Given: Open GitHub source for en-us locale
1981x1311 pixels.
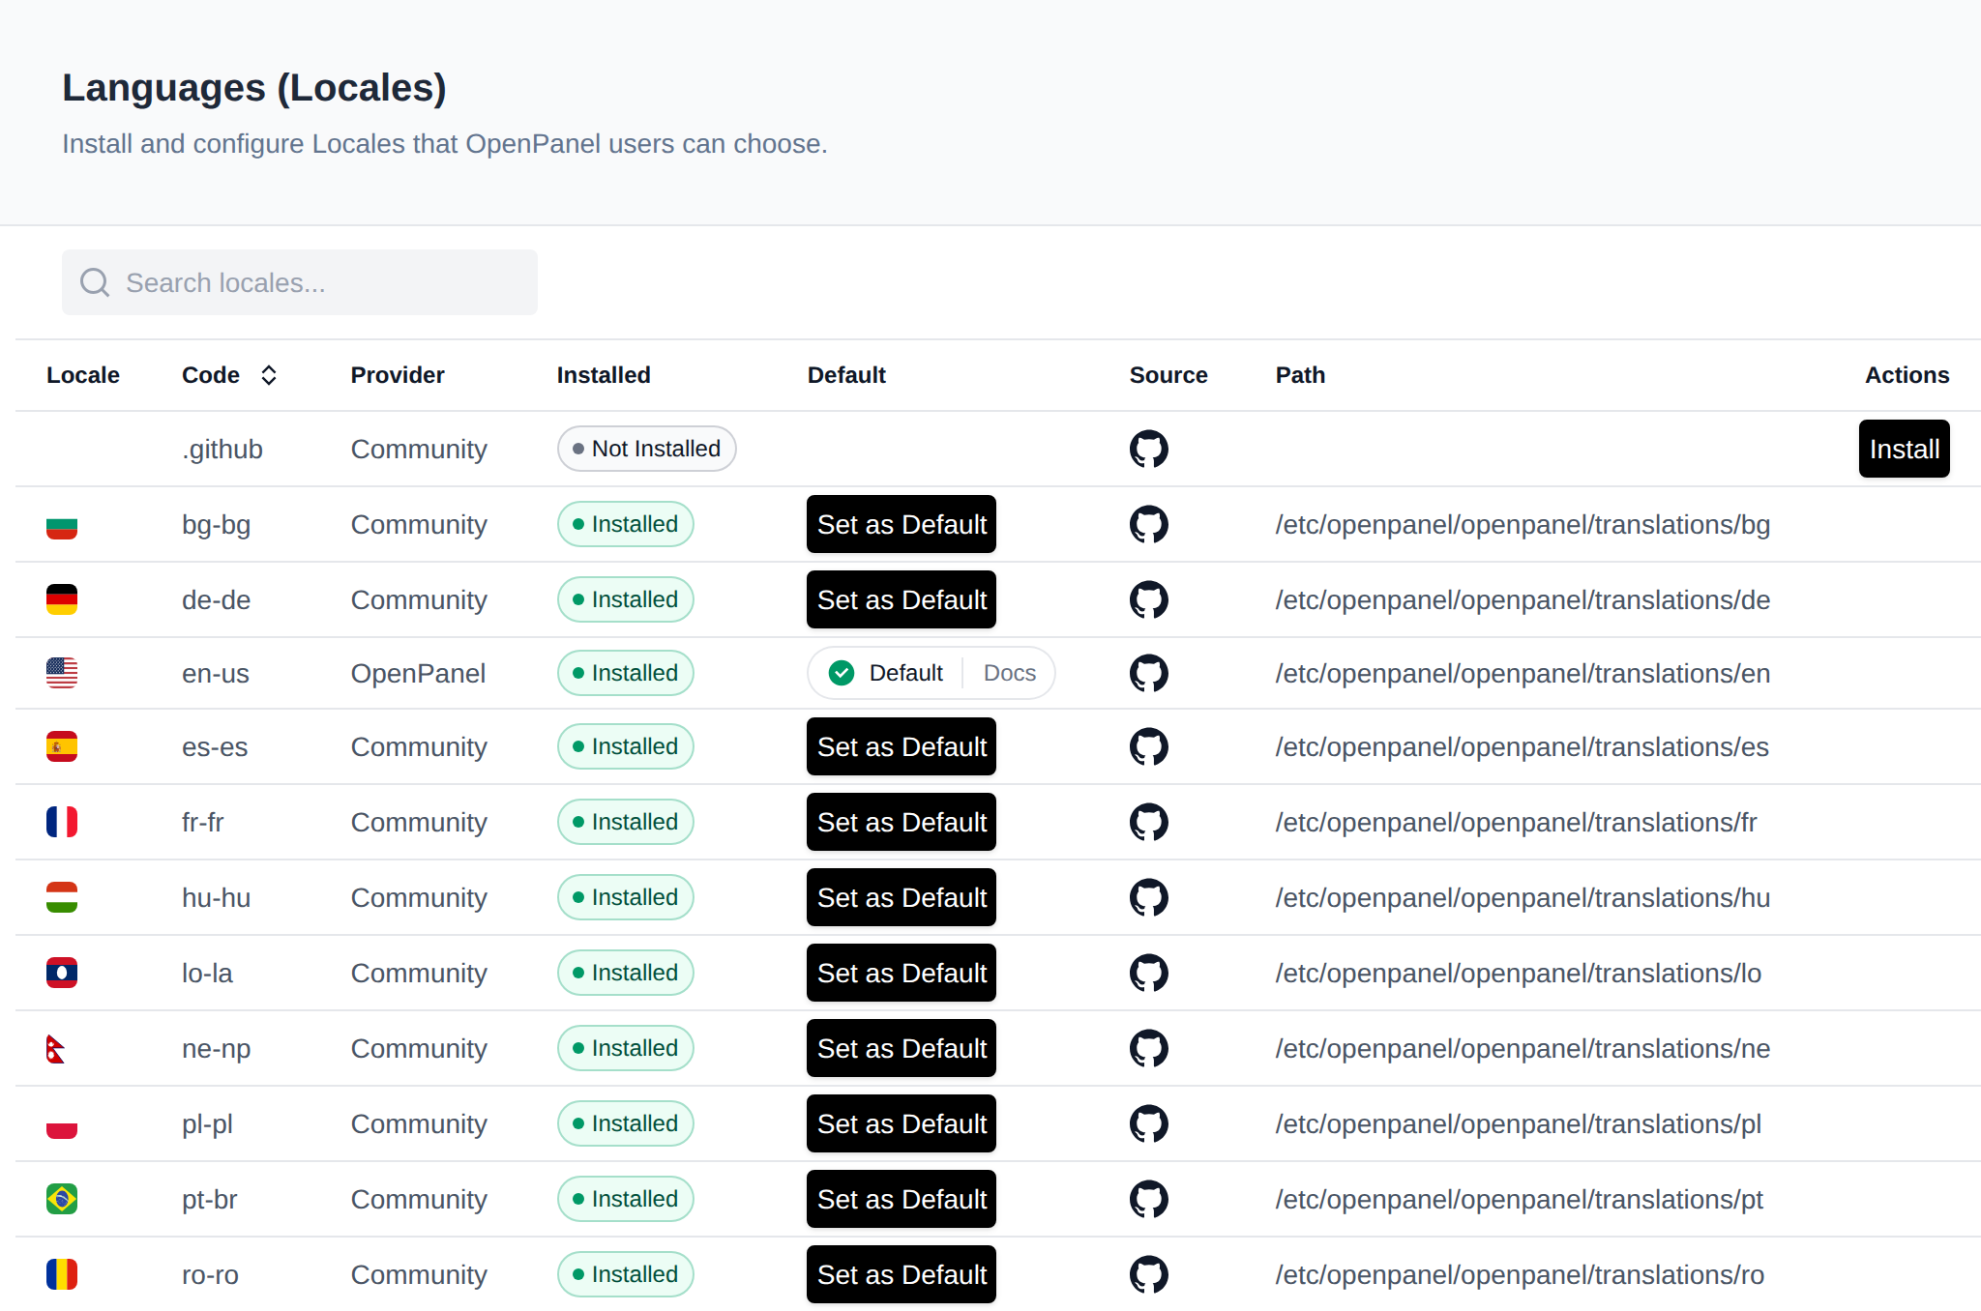Looking at the screenshot, I should tap(1148, 673).
